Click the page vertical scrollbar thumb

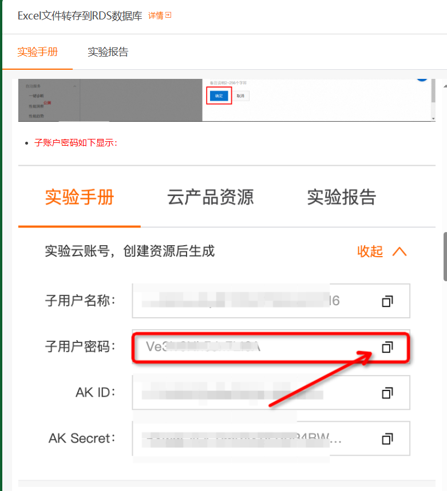pyautogui.click(x=445, y=257)
